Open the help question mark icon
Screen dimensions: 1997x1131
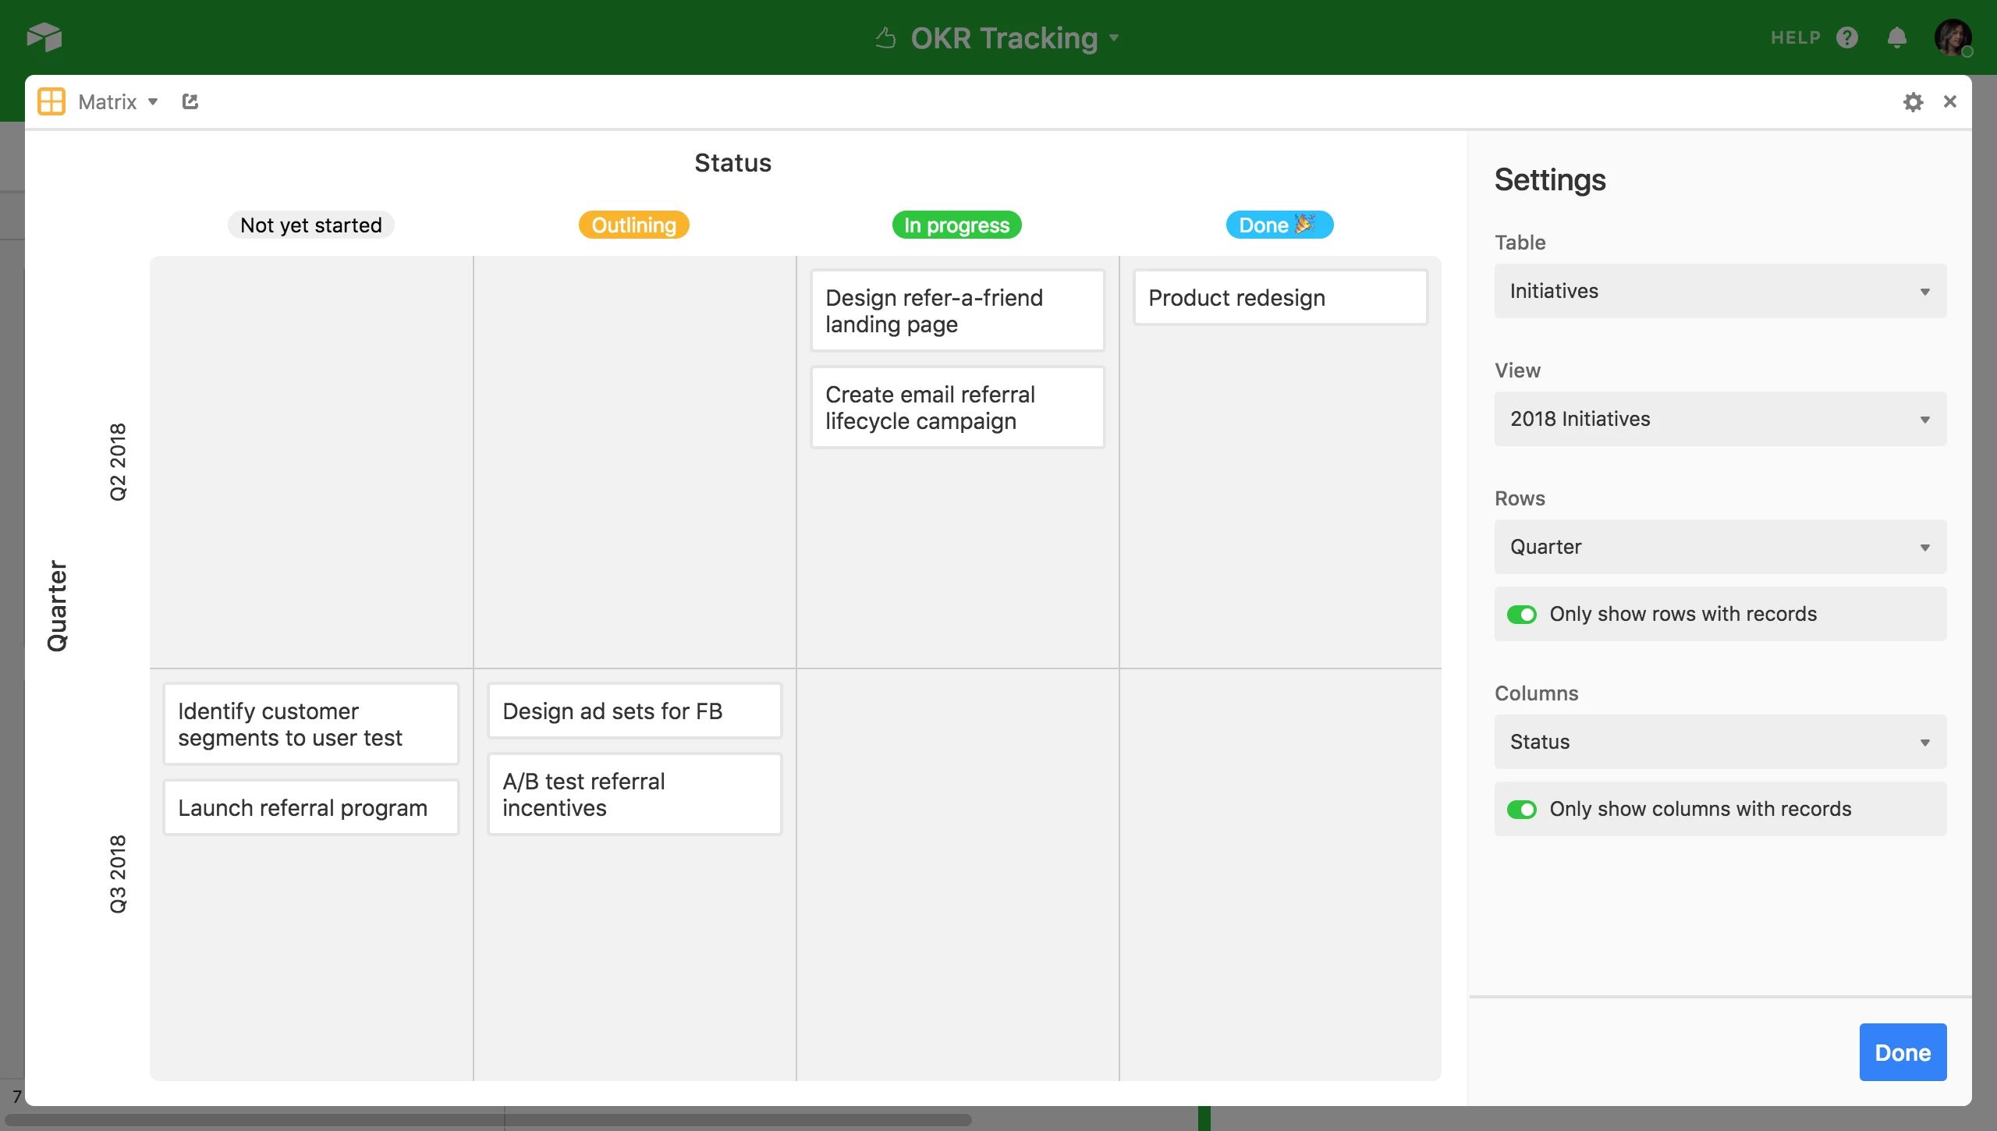coord(1847,37)
